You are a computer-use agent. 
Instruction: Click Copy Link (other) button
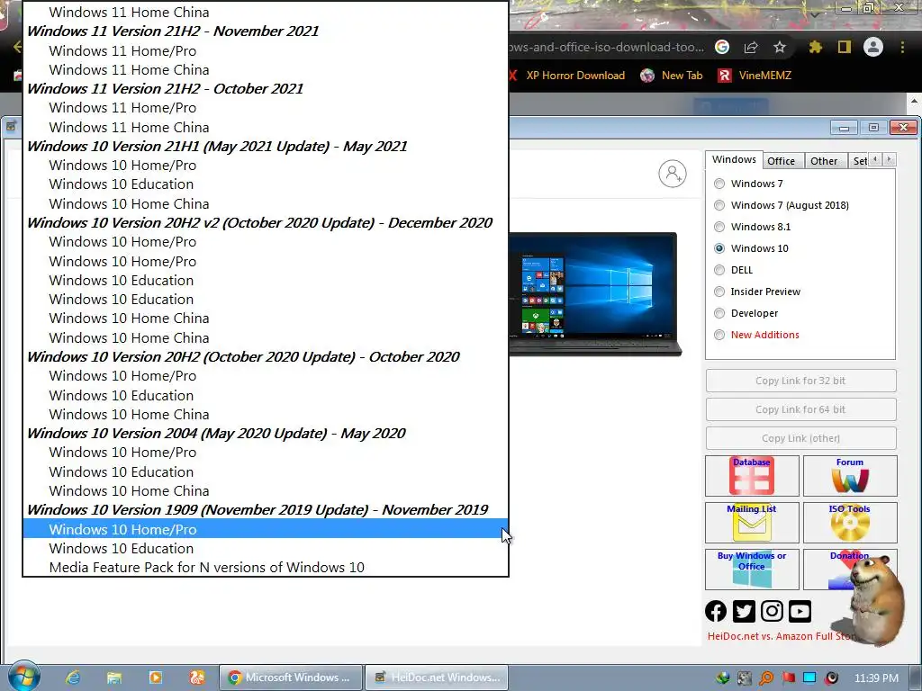800,438
